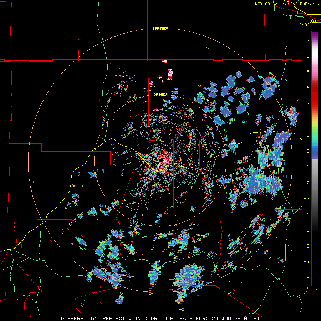Click the '3' tick label on the scale
321x321 pixels.
(x=308, y=103)
